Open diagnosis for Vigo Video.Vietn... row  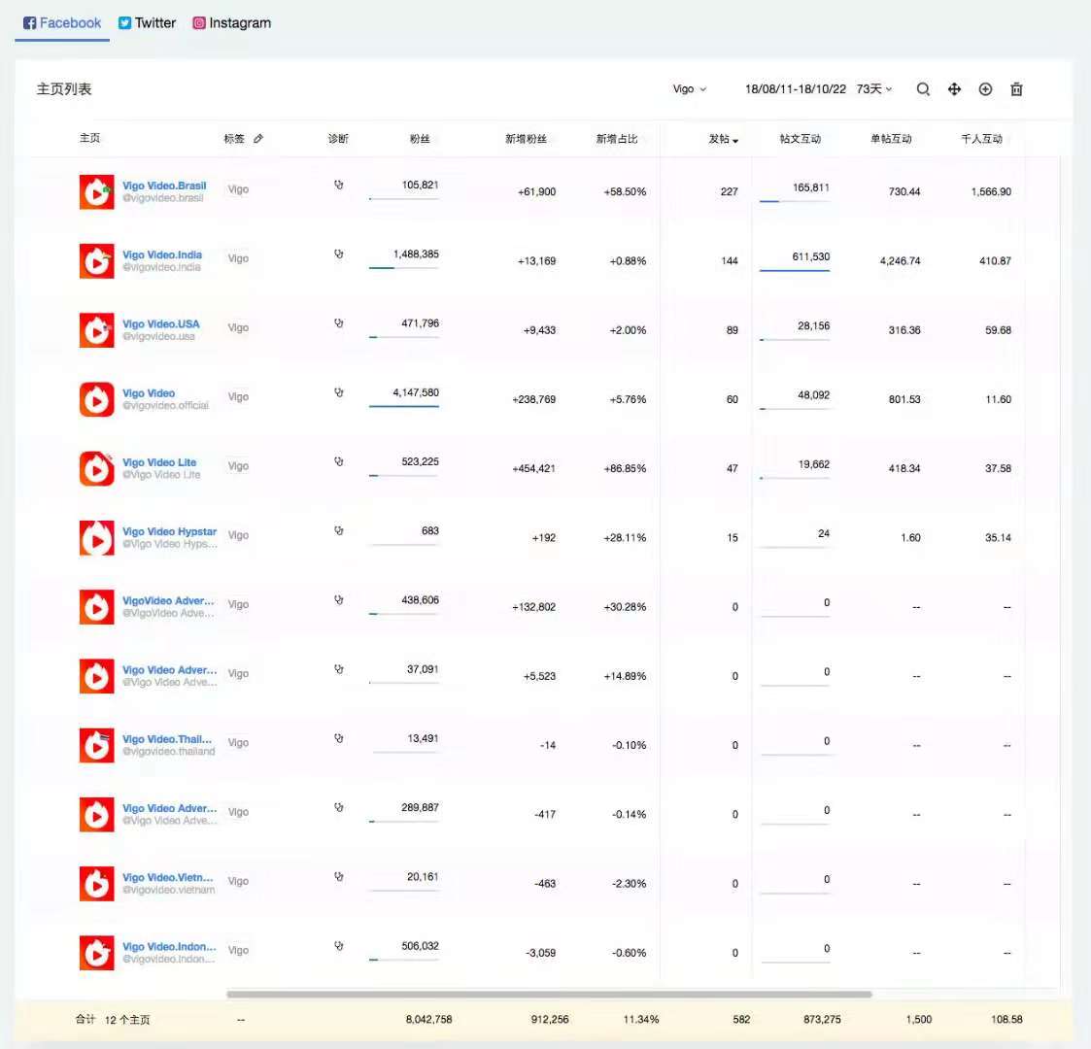click(x=339, y=876)
